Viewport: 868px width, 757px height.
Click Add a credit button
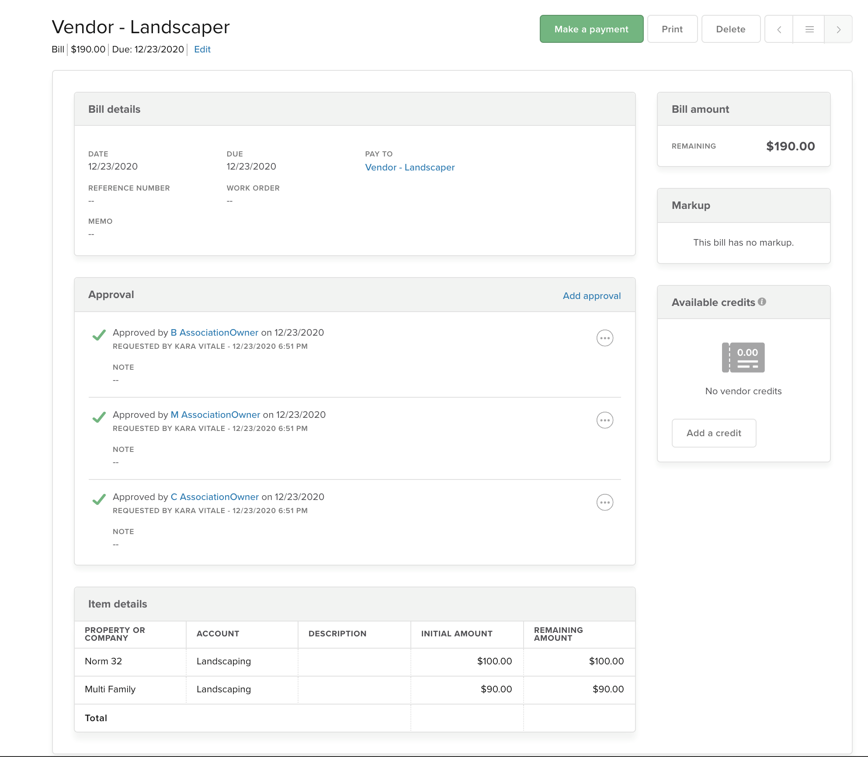pos(714,433)
